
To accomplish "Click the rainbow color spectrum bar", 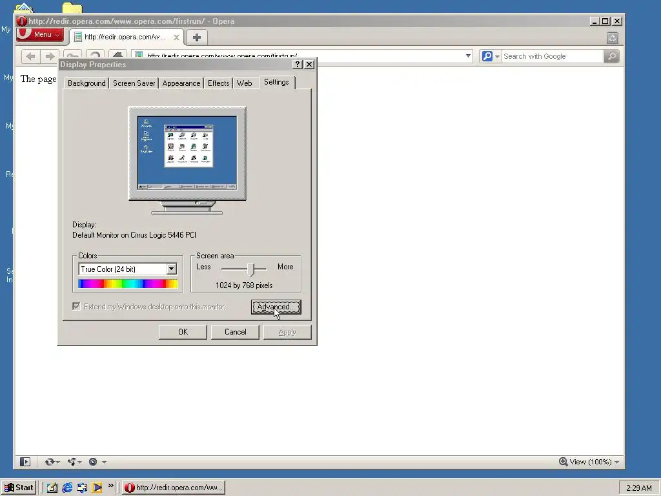I will [x=128, y=284].
